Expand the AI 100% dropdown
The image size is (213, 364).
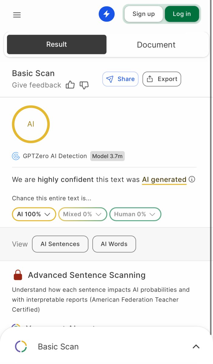(x=34, y=214)
